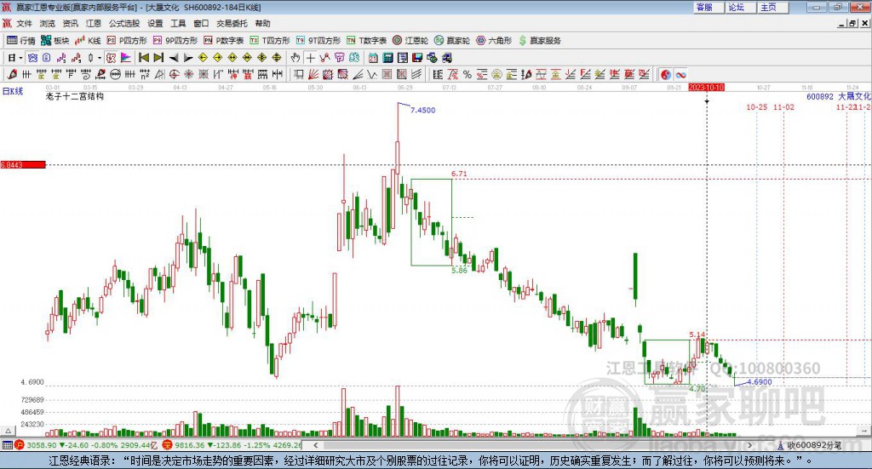Click scroll-left arrow on bottom scrollbar

pyautogui.click(x=315, y=445)
